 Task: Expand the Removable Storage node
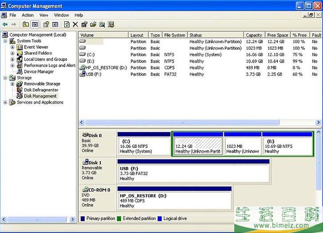coord(12,84)
